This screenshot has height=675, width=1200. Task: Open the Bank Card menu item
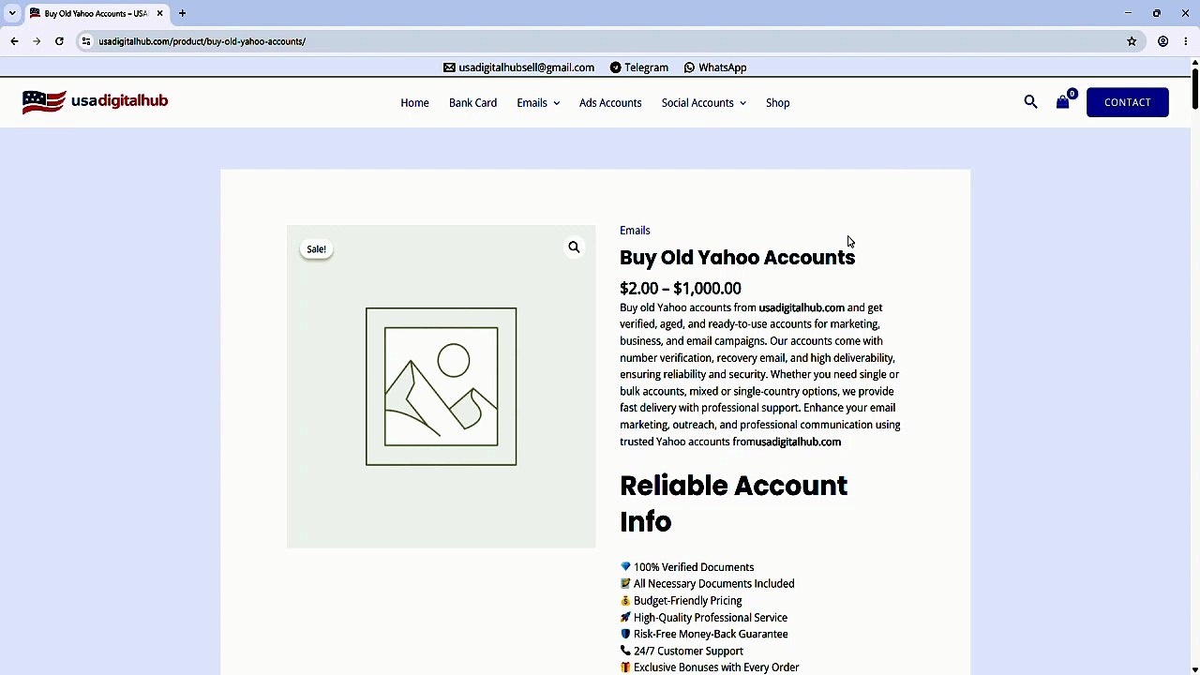(472, 103)
